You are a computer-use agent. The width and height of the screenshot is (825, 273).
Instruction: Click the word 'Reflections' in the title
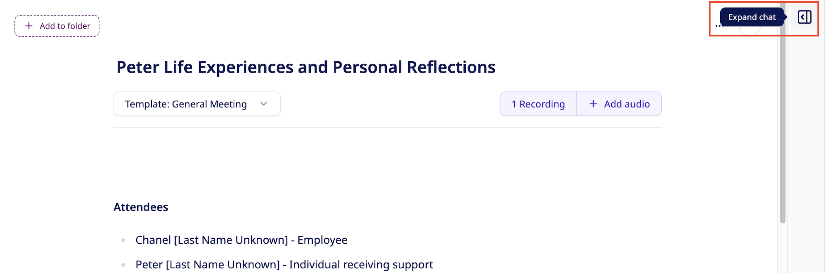coord(451,67)
